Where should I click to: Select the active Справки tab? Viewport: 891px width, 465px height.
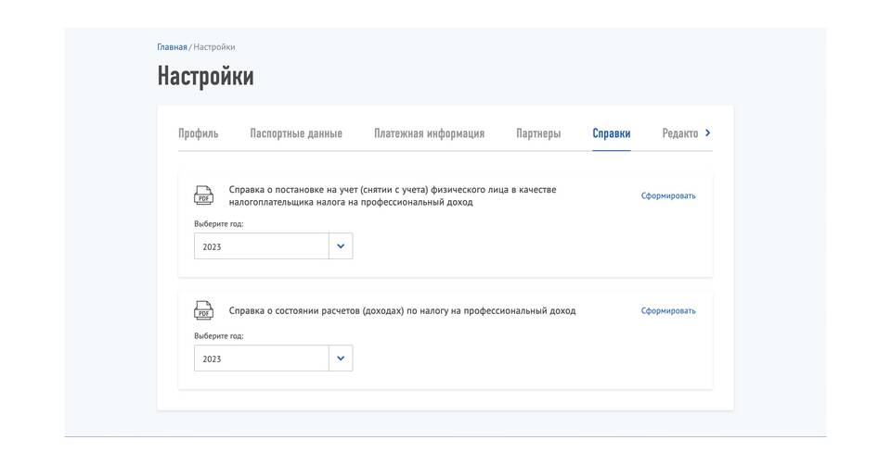(611, 133)
